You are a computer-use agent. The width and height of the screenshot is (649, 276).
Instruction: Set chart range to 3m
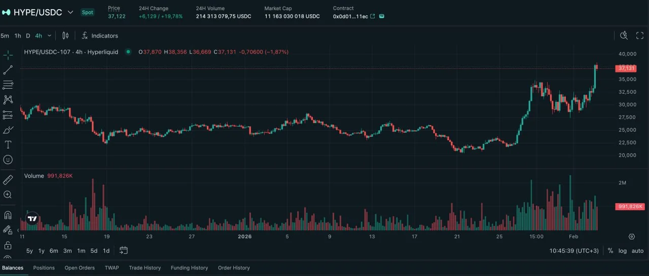point(67,251)
